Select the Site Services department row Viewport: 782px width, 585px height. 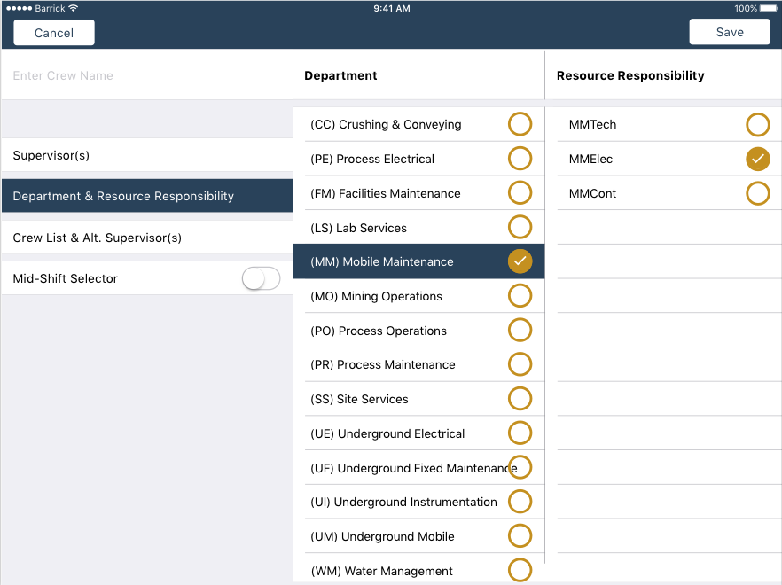tap(408, 399)
